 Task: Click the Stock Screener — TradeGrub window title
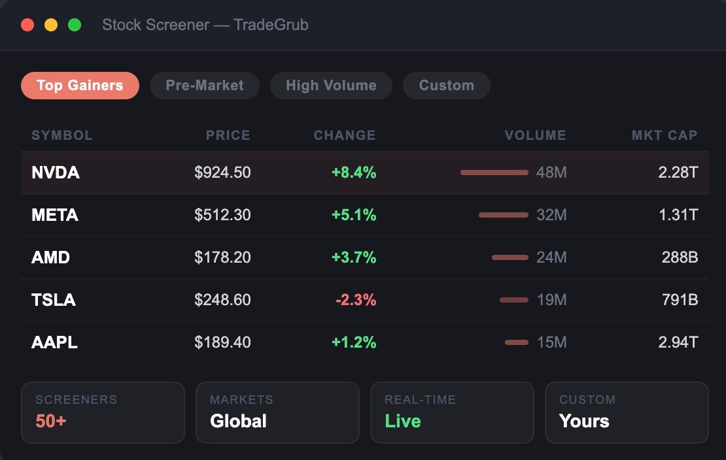click(205, 25)
